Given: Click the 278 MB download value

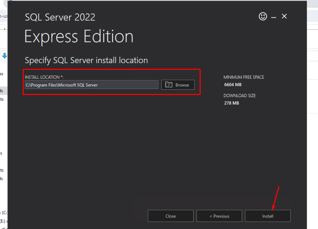Looking at the screenshot, I should pyautogui.click(x=231, y=103).
